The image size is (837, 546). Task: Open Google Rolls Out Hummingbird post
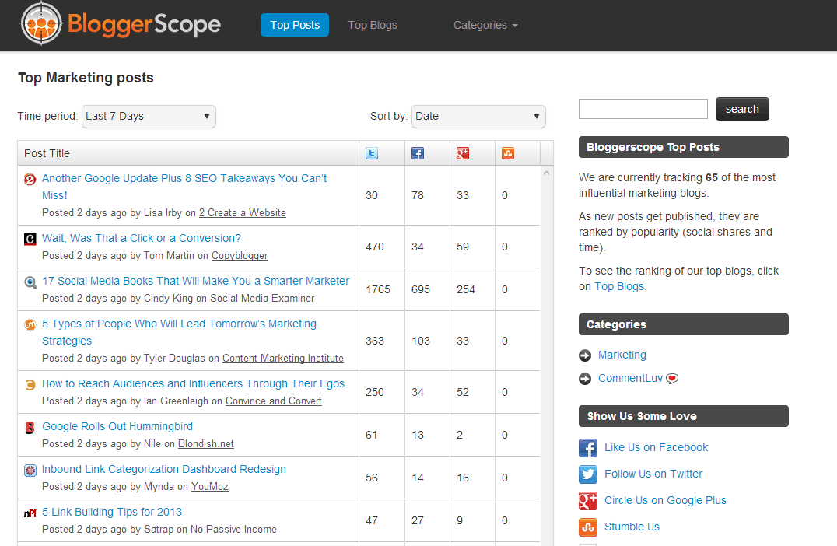point(117,426)
